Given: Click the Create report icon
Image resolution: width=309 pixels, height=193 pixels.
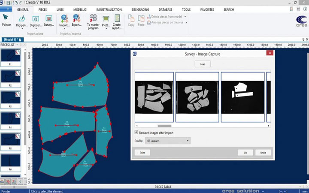Looking at the screenshot, I should pos(116,18).
